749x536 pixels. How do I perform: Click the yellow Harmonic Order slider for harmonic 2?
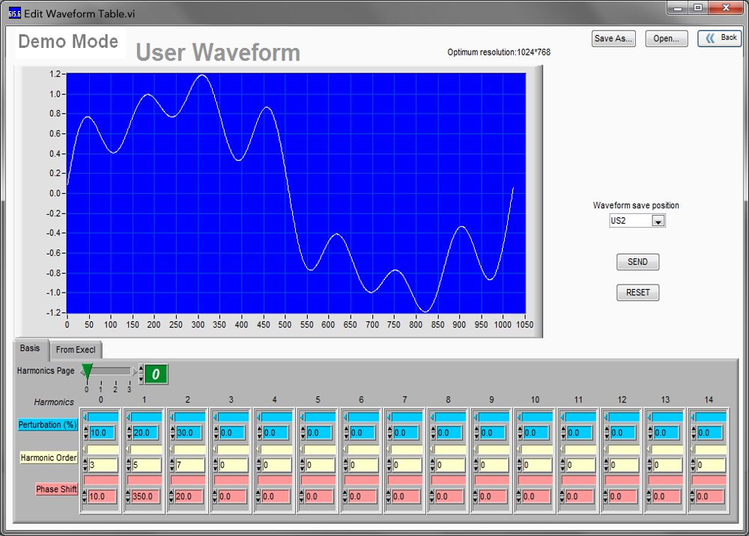pyautogui.click(x=187, y=450)
